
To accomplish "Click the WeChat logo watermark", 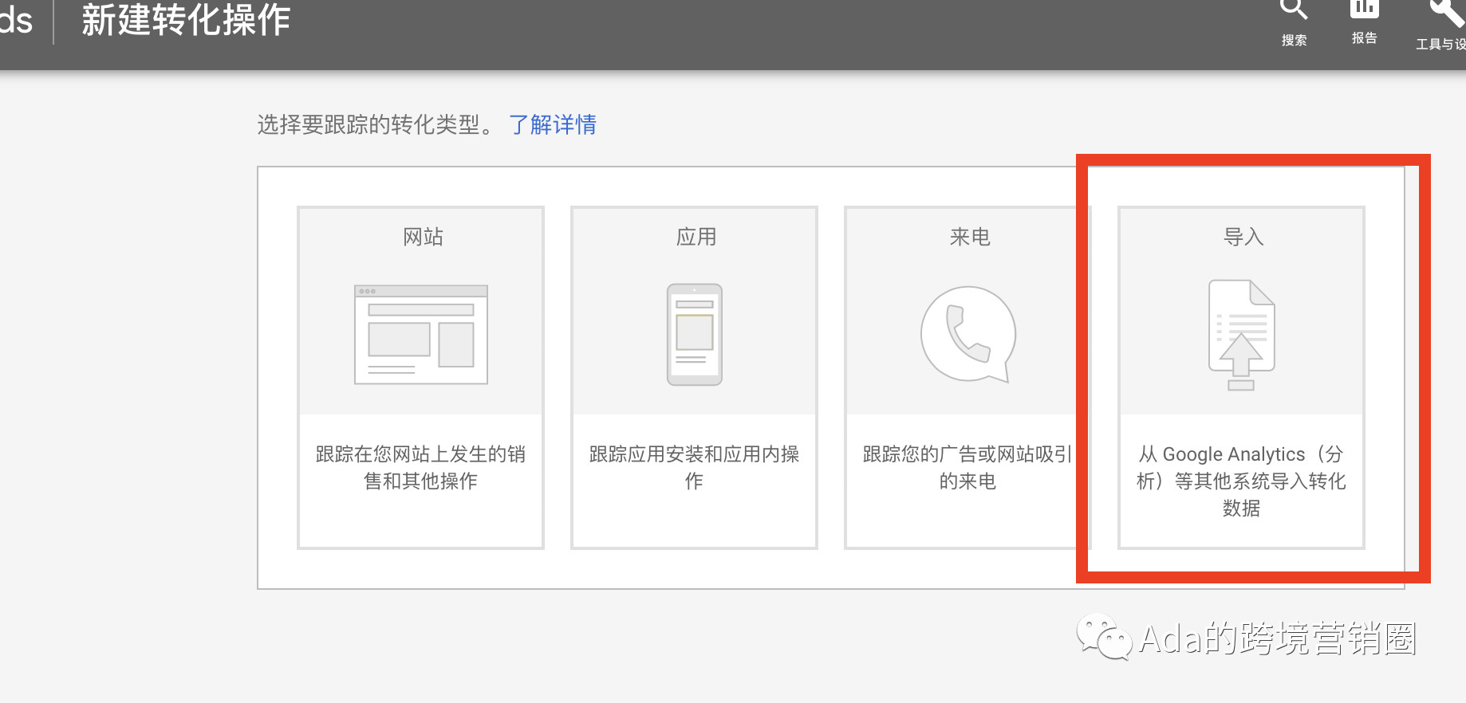I will point(1104,637).
